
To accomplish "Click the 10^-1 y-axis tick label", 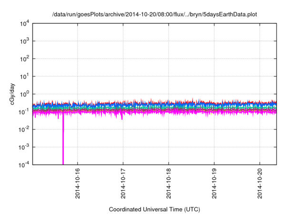I will 23,111.
